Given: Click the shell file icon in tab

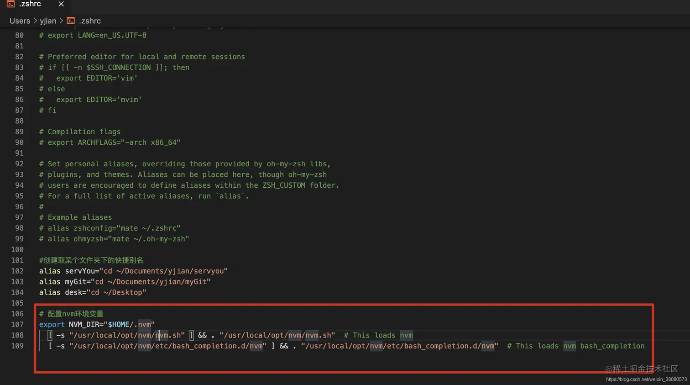Looking at the screenshot, I should [x=10, y=4].
